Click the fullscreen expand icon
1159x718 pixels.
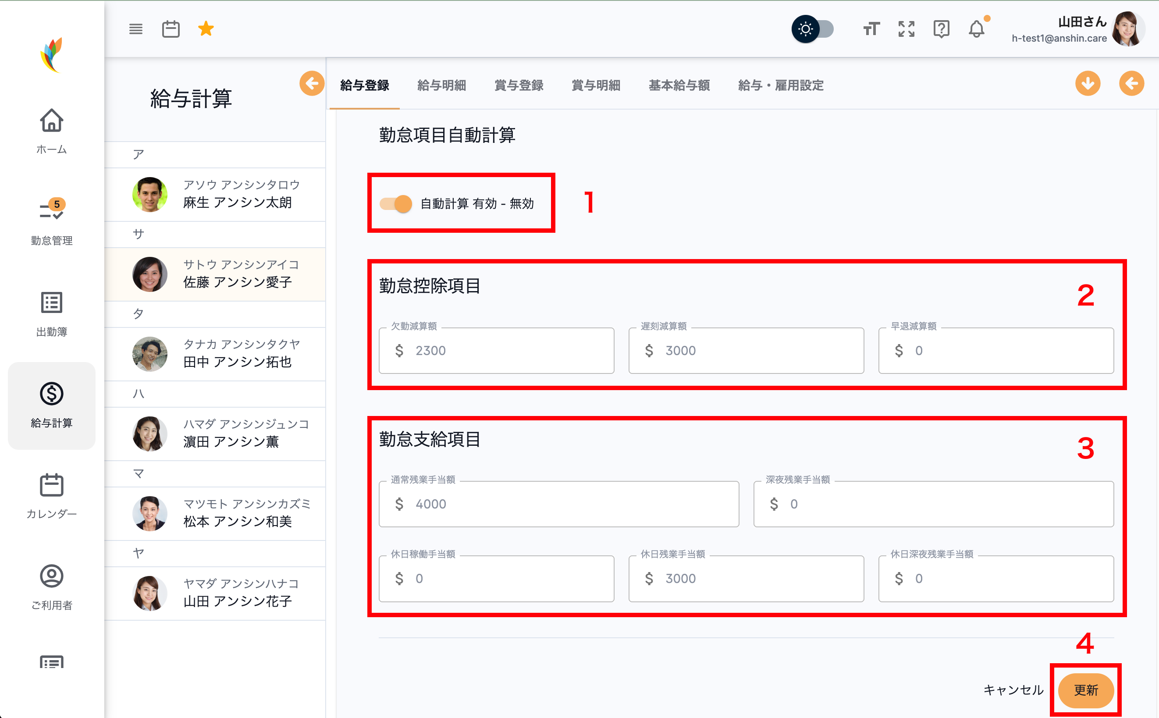[x=907, y=29]
